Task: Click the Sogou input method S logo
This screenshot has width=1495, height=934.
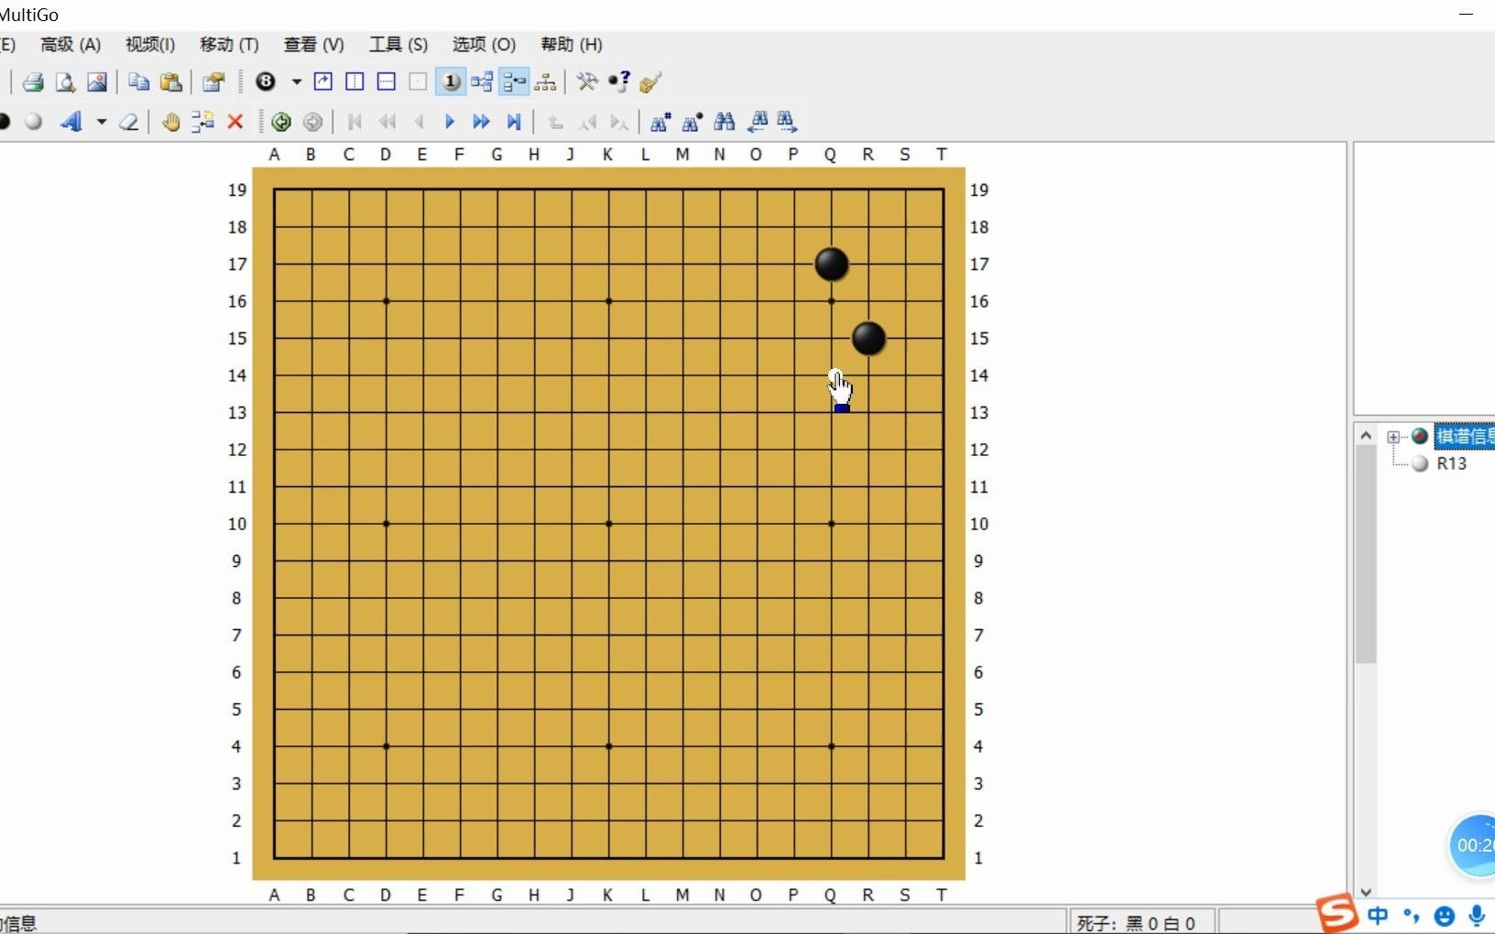Action: coord(1337,913)
